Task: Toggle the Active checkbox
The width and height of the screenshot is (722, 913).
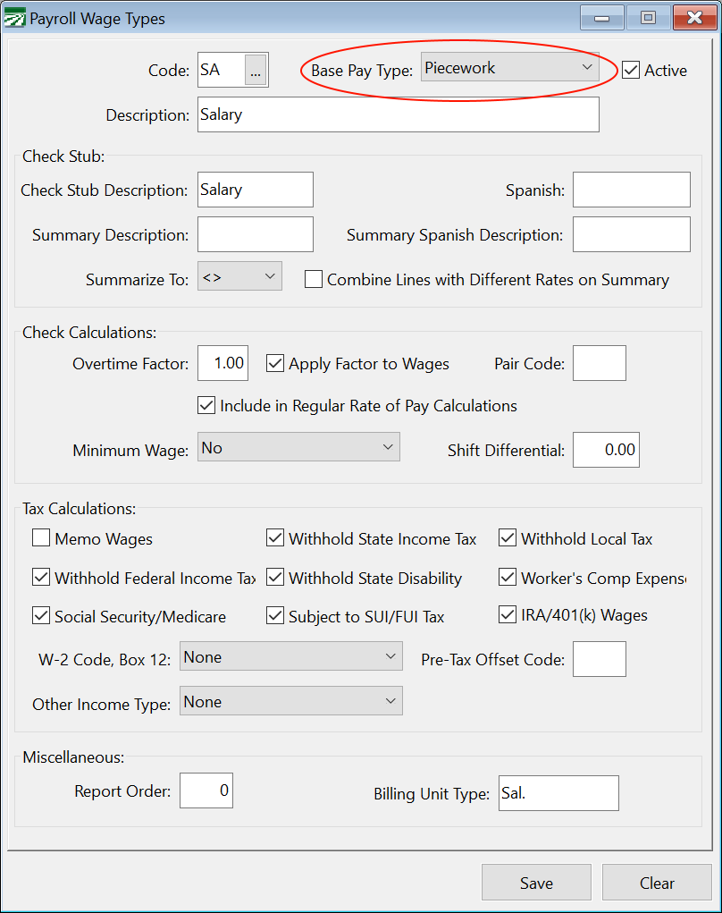Action: pos(632,71)
